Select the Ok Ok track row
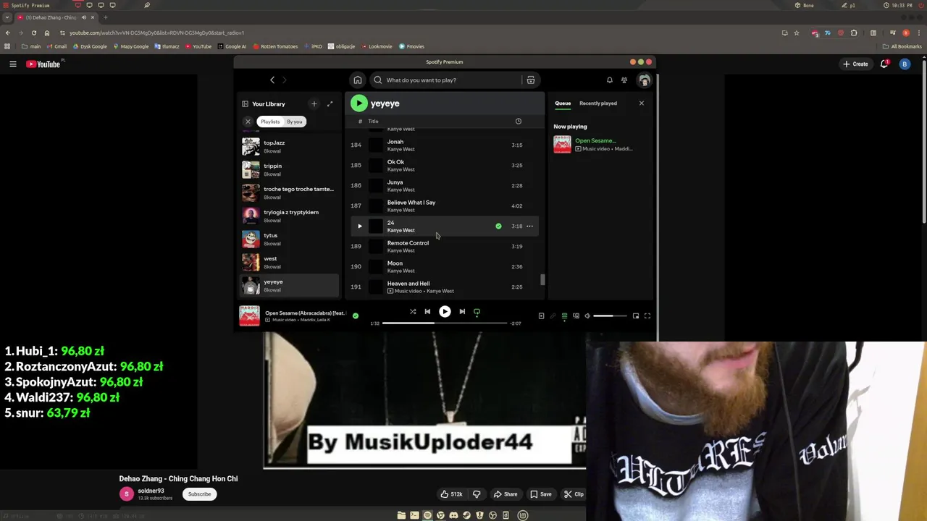The image size is (927, 521). pyautogui.click(x=443, y=166)
